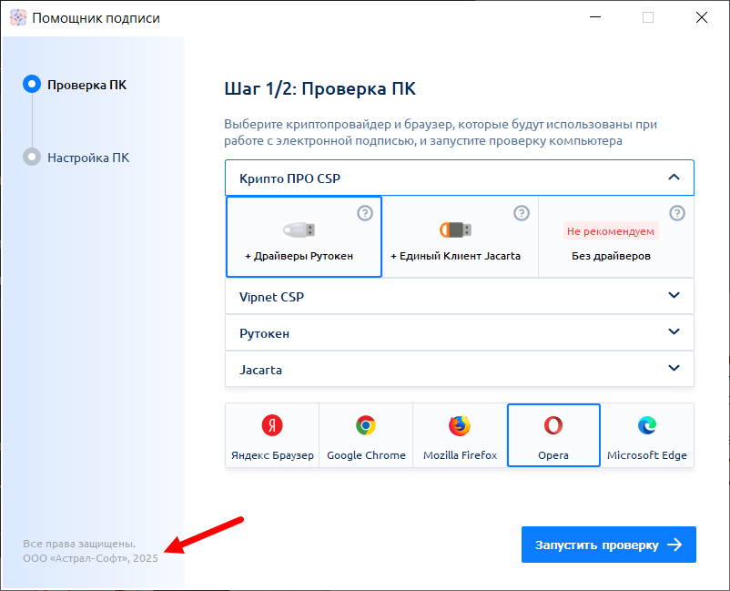Click the white Рутокен USB token icon
The width and height of the screenshot is (730, 591).
(x=299, y=229)
